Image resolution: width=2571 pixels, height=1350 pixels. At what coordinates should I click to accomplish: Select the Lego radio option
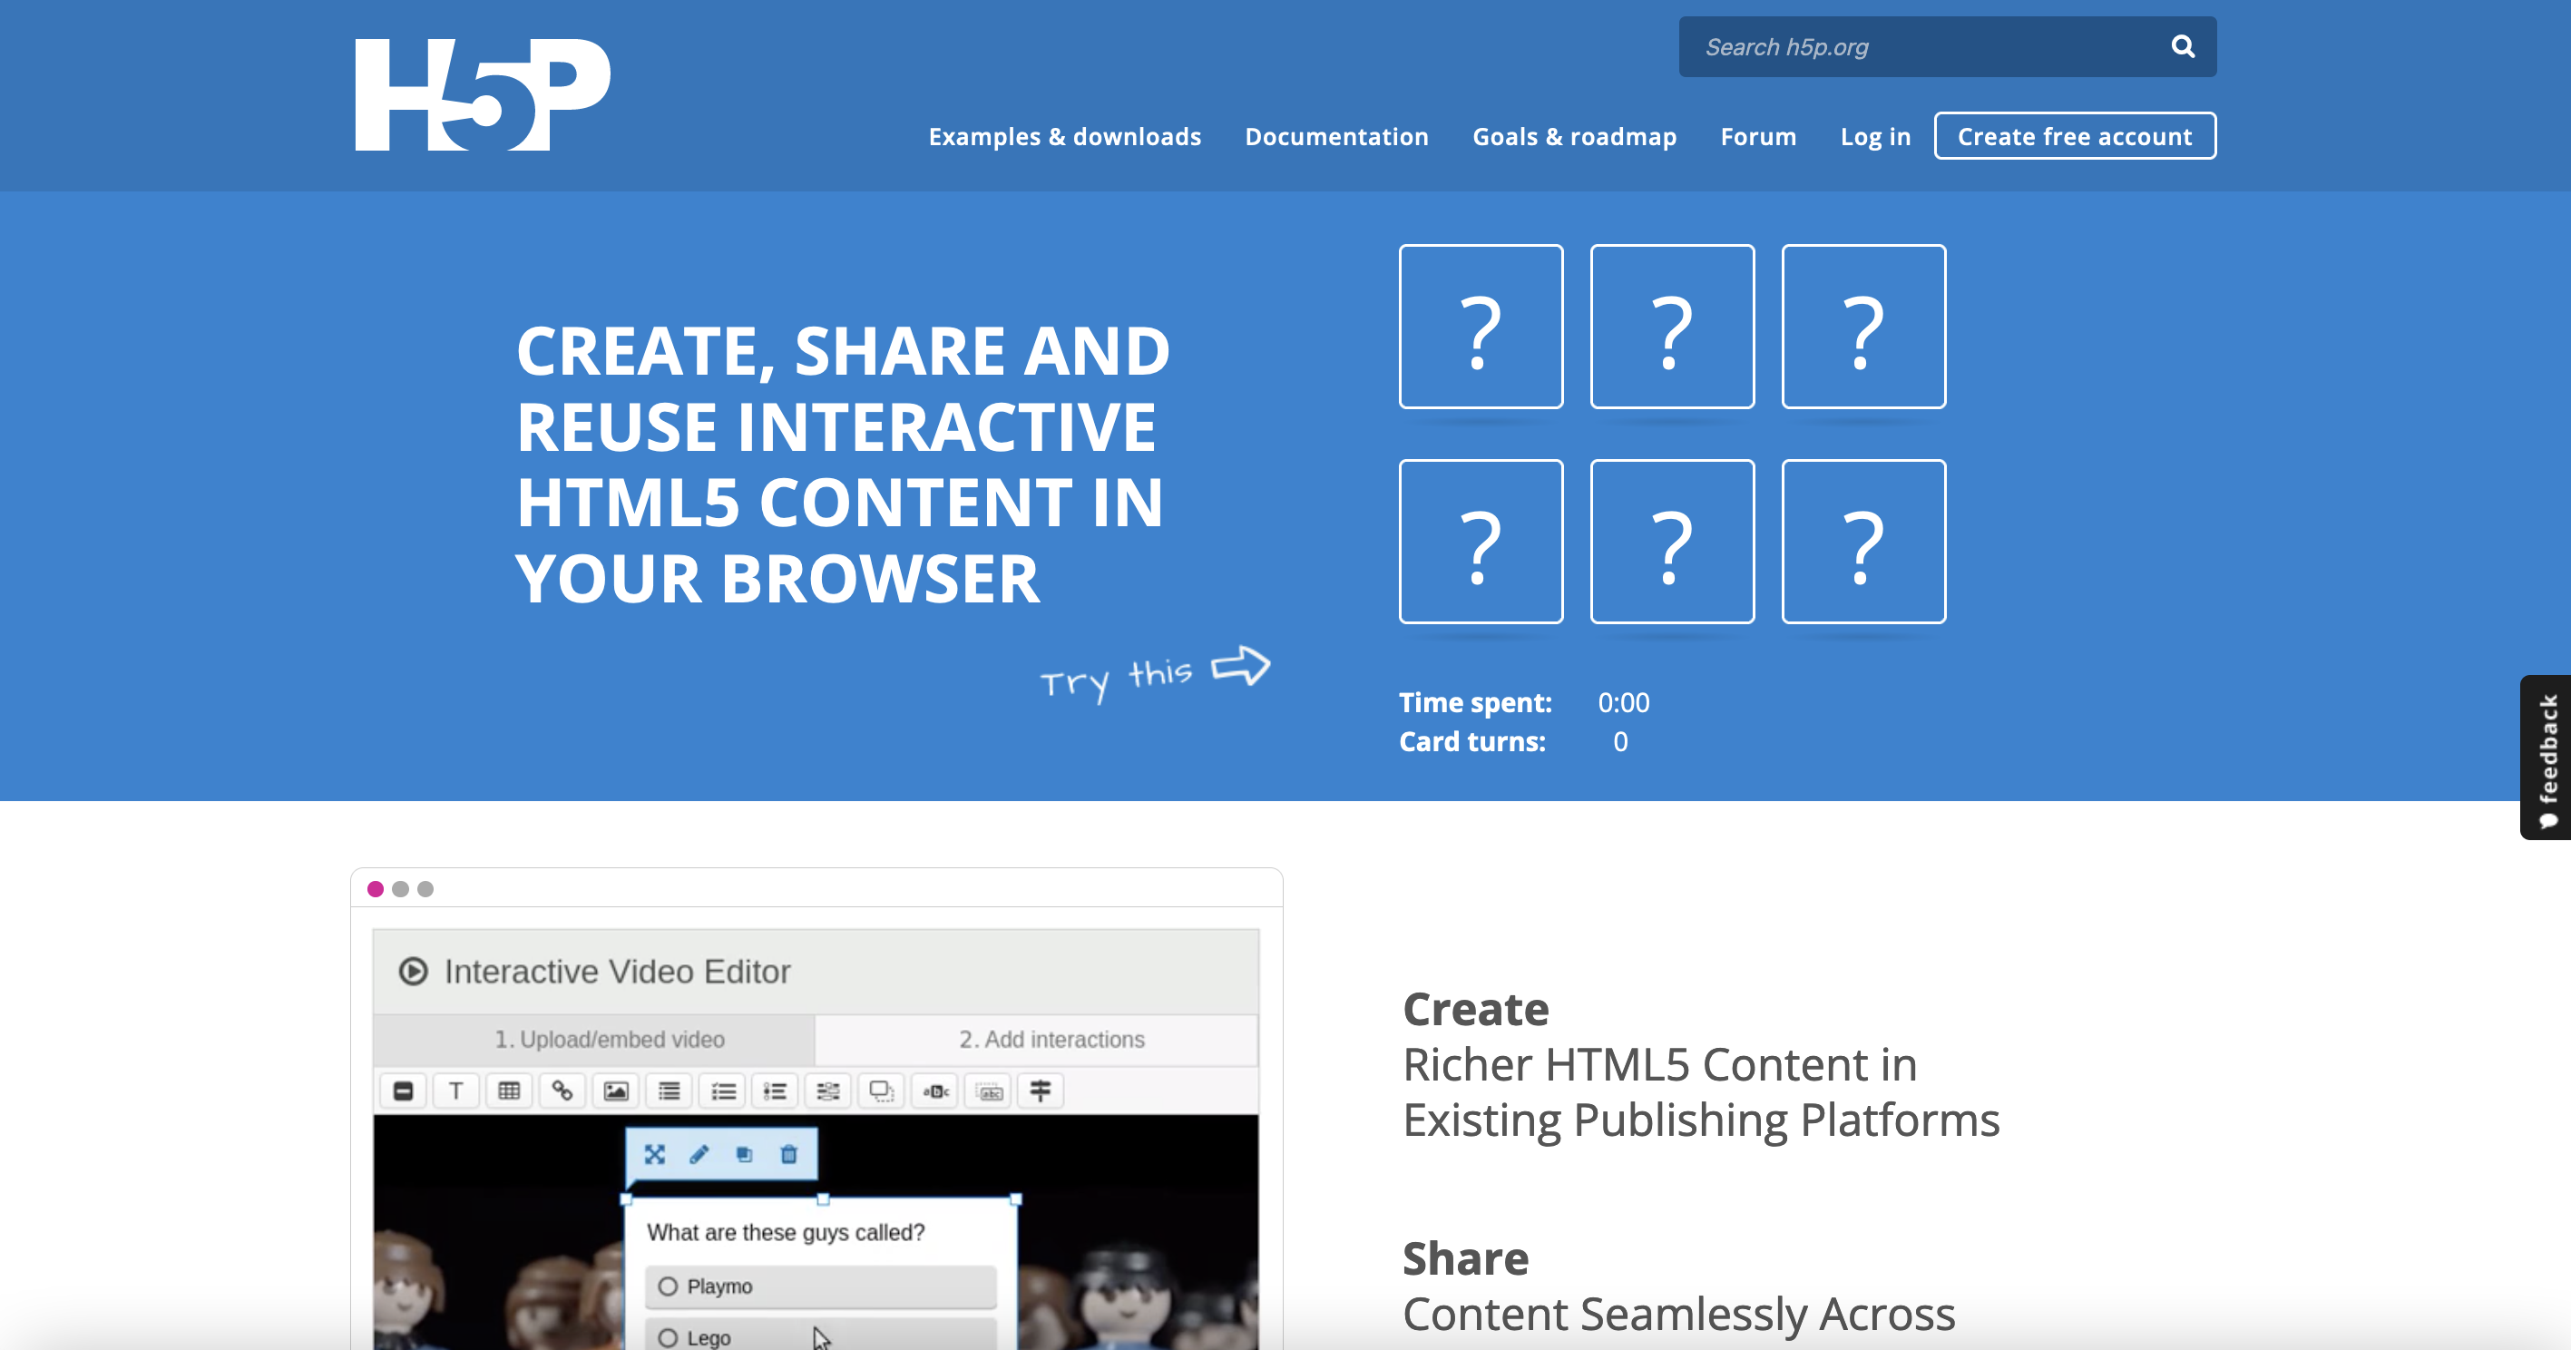tap(668, 1338)
